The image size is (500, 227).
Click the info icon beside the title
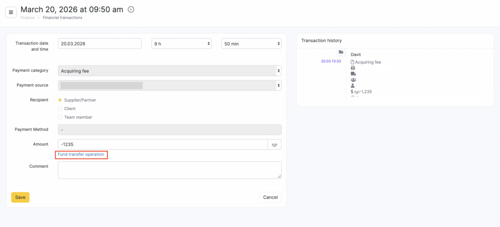point(131,10)
